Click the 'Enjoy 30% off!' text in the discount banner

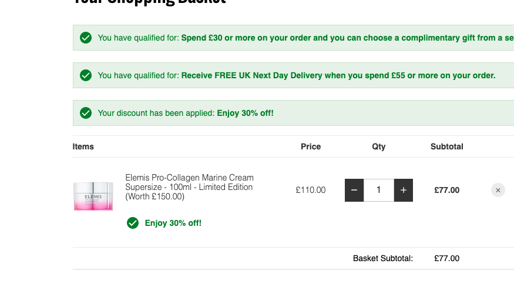(245, 113)
